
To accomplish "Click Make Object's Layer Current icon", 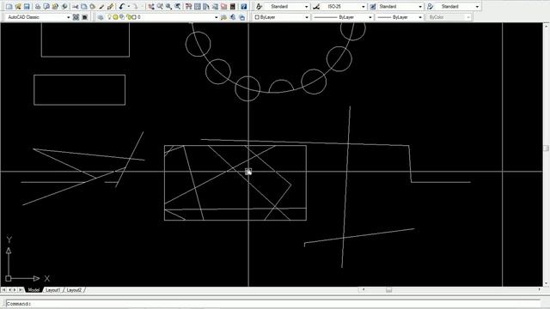I will 223,17.
